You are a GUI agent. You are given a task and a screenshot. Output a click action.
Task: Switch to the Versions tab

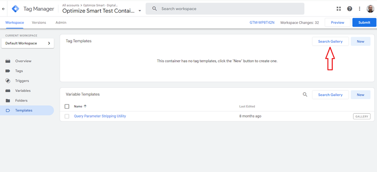pos(39,23)
